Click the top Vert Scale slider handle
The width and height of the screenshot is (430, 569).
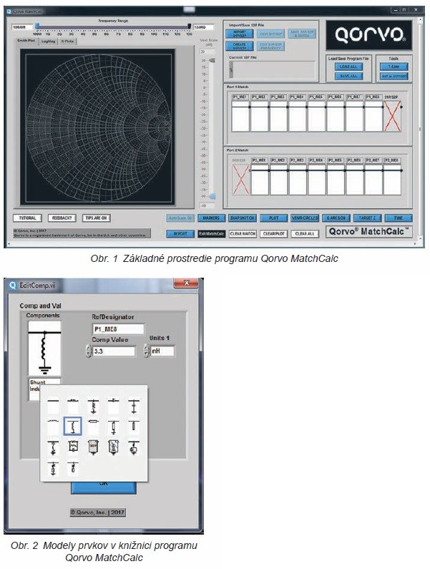pyautogui.click(x=212, y=60)
